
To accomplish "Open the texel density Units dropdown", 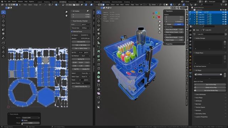I will [86, 25].
